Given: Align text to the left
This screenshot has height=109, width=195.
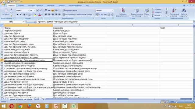Looking at the screenshot, I should pyautogui.click(x=46, y=15).
